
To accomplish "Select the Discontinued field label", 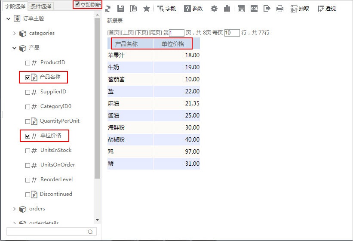I will (56, 194).
